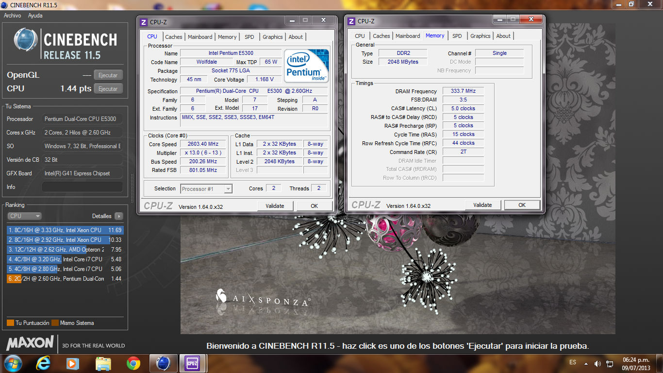Click the SO field Windows 7, 32 Bit
The width and height of the screenshot is (663, 373).
point(83,146)
